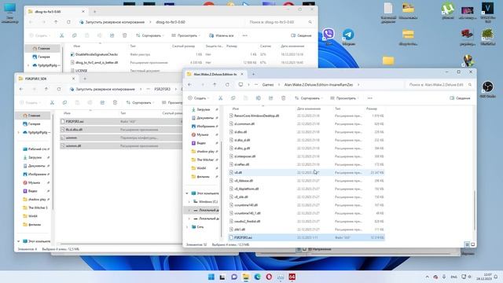
Task: Click Сведения button in Alan Wake window
Action: (460, 98)
